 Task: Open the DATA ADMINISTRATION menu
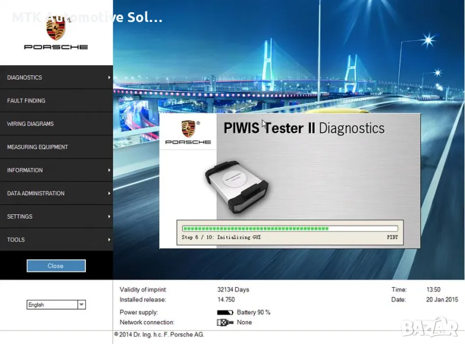56,193
